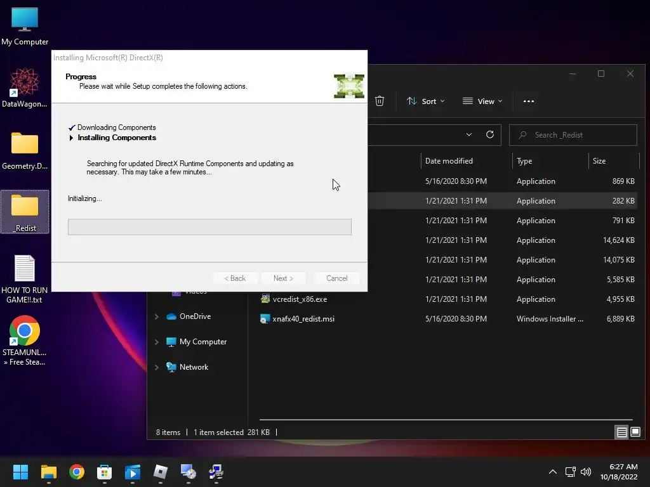Switch to details view layout icon

click(x=621, y=432)
